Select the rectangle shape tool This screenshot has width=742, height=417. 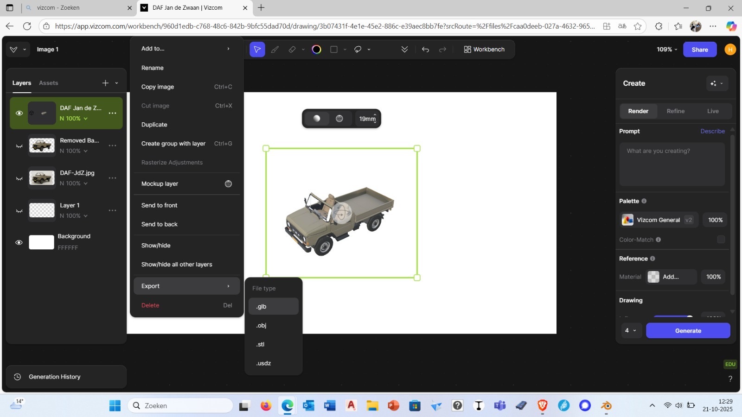click(334, 50)
